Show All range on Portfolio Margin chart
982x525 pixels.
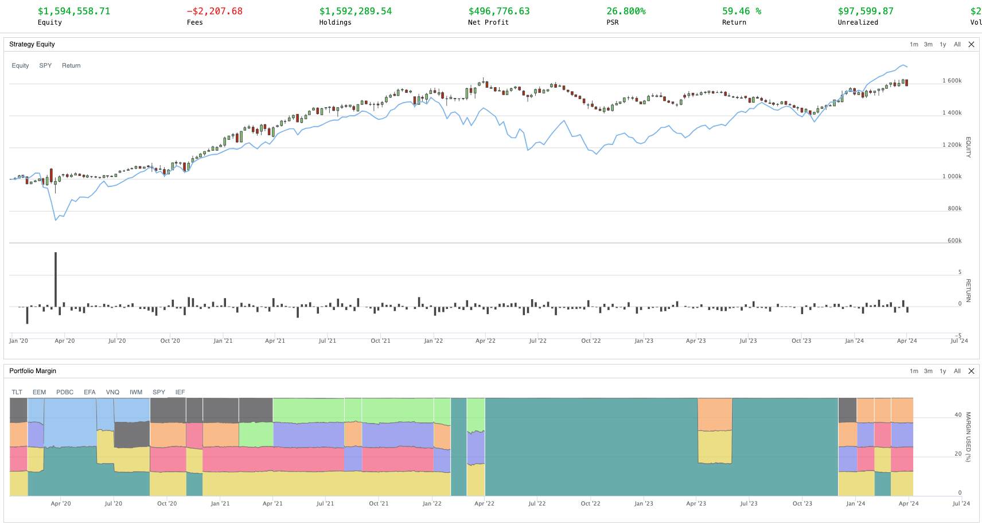tap(957, 371)
